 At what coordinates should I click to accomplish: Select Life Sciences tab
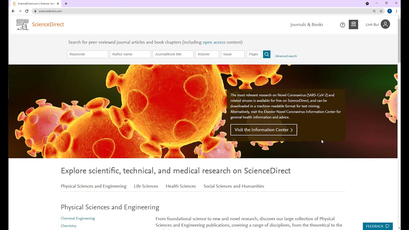coord(146,186)
